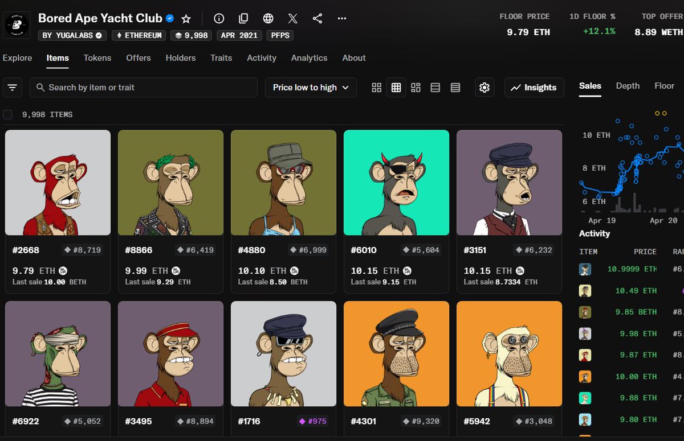Viewport: 684px width, 441px height.
Task: Click the 9.85 BETH activity item thumbnail
Action: [x=585, y=312]
